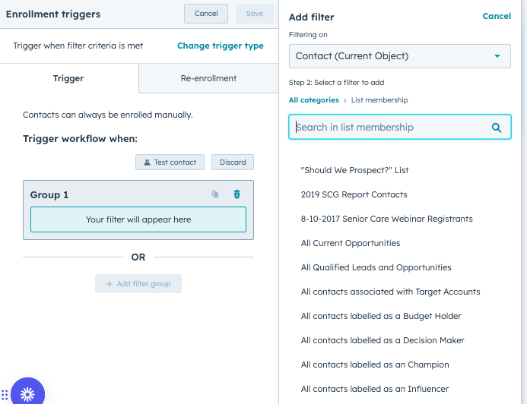Delete Group 1 with trash icon
Viewport: 527px width, 404px height.
click(237, 194)
